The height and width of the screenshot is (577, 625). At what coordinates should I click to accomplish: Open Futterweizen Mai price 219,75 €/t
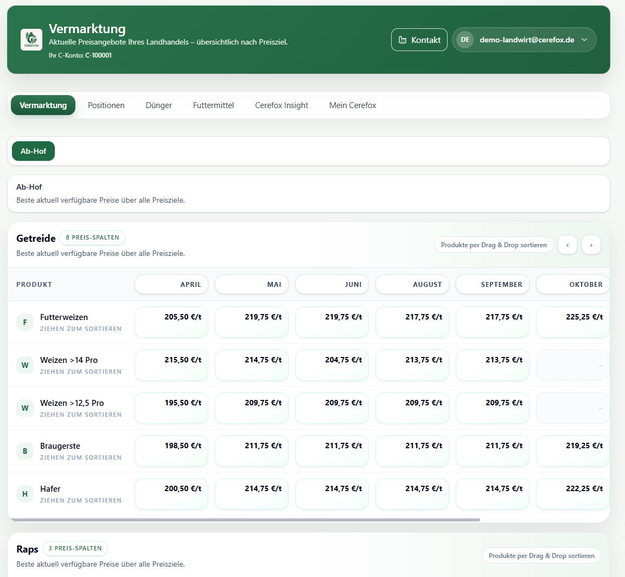pos(252,322)
